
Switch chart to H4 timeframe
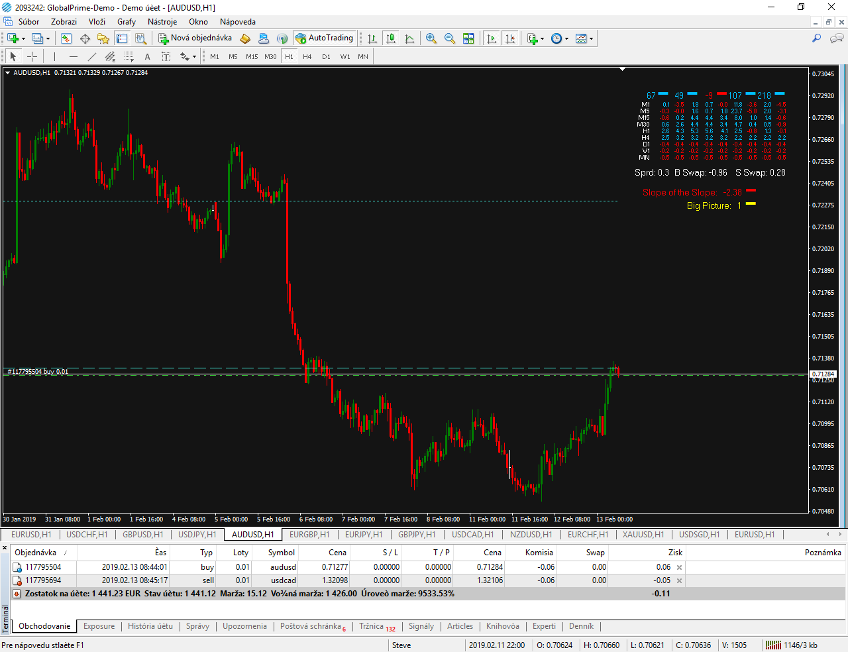tap(307, 56)
